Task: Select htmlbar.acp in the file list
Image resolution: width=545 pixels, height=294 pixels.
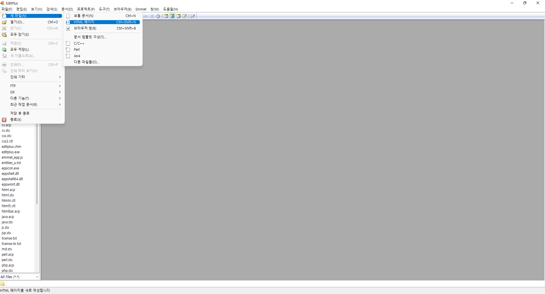Action: 11,211
